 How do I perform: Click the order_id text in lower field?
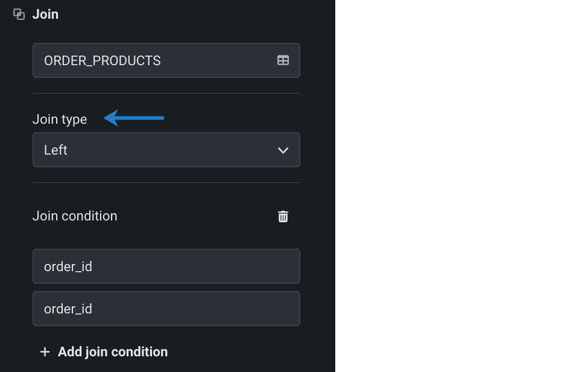(68, 309)
